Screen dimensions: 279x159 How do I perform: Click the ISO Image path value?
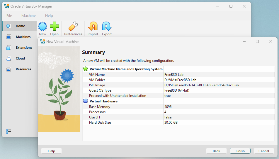click(x=202, y=85)
